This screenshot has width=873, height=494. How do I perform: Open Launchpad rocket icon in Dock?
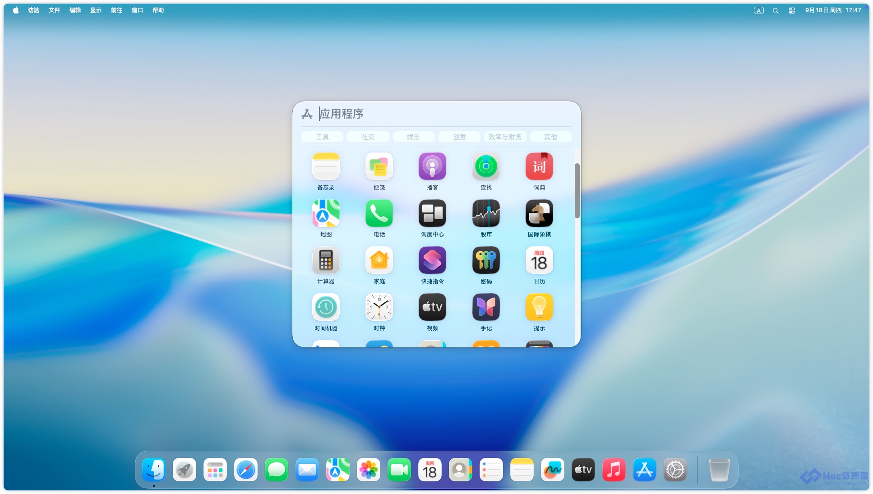185,470
